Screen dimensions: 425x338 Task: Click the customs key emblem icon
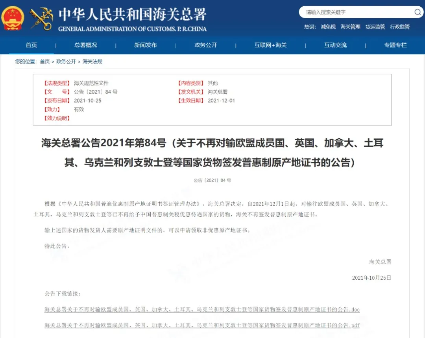click(x=41, y=18)
